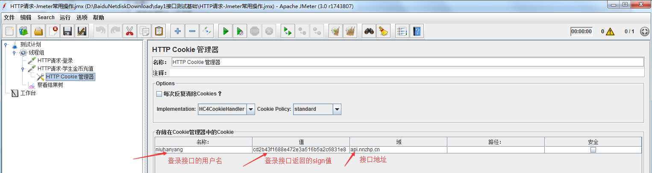Open the 编辑 menu
The width and height of the screenshot is (652, 173).
tap(26, 17)
